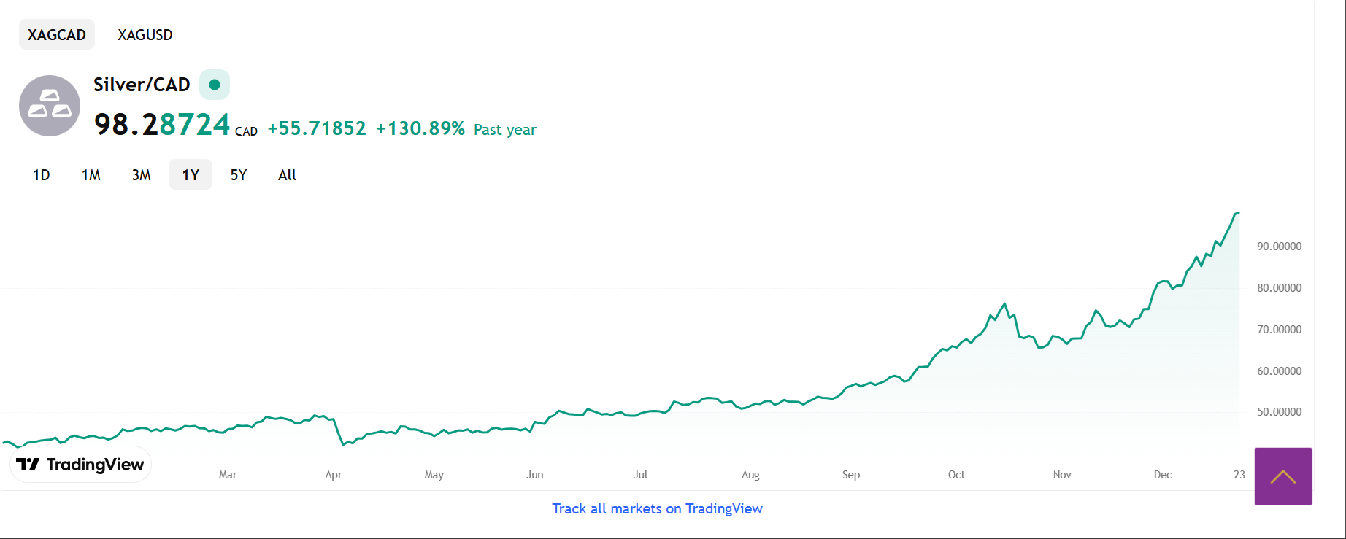1346x539 pixels.
Task: Click the 50.00000 price axis label
Action: [x=1279, y=412]
